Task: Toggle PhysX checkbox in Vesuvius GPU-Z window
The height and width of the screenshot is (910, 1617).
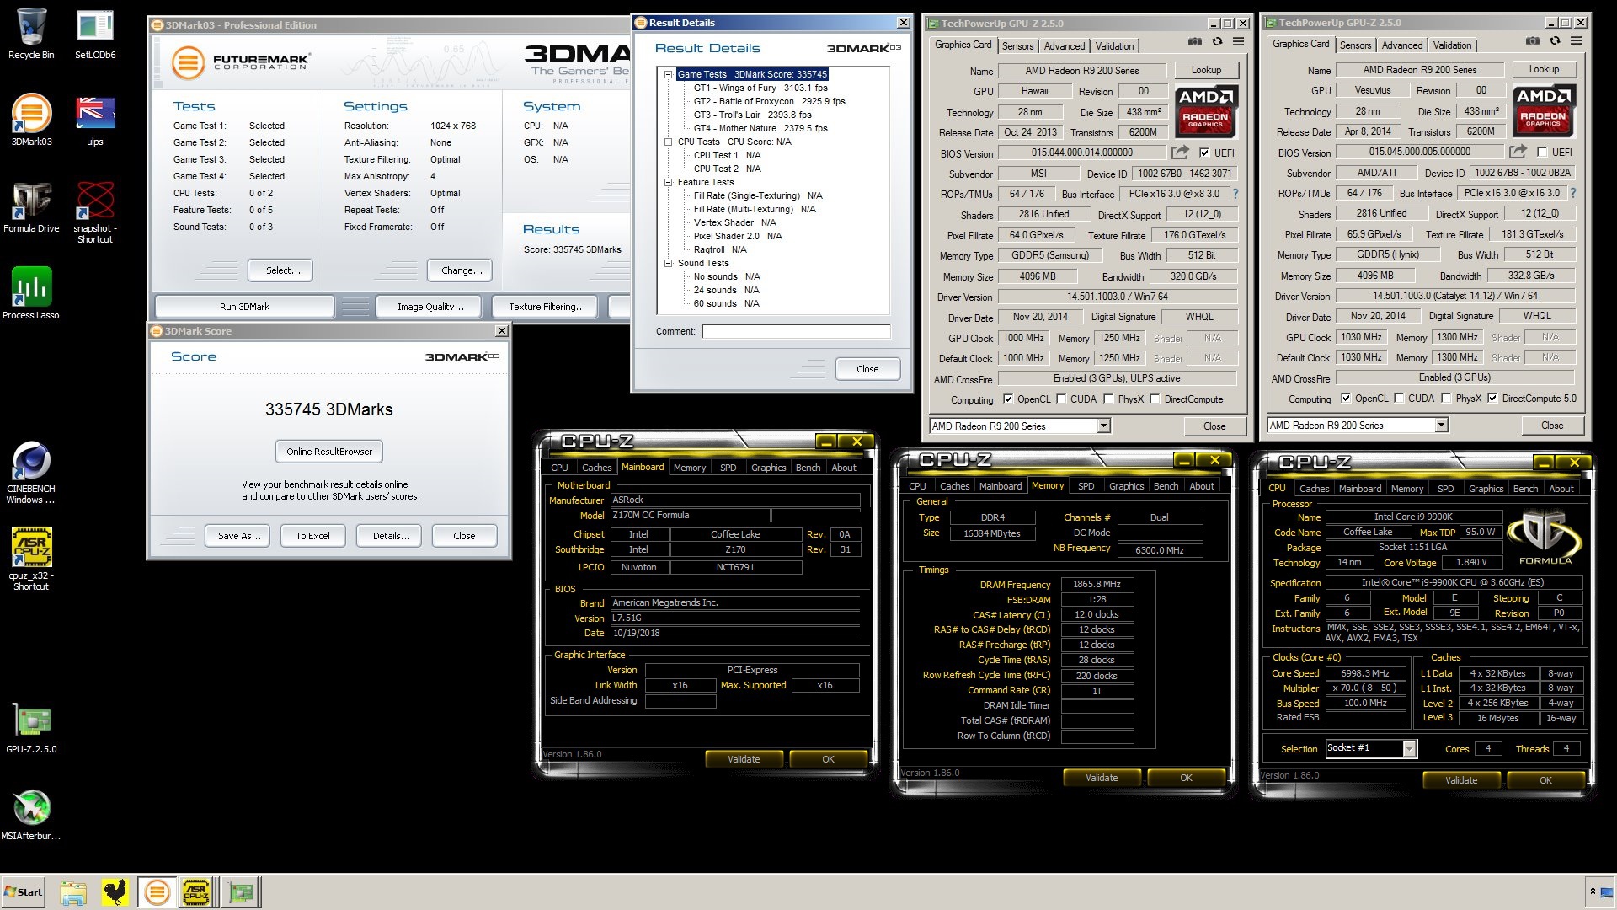Action: (x=1446, y=399)
